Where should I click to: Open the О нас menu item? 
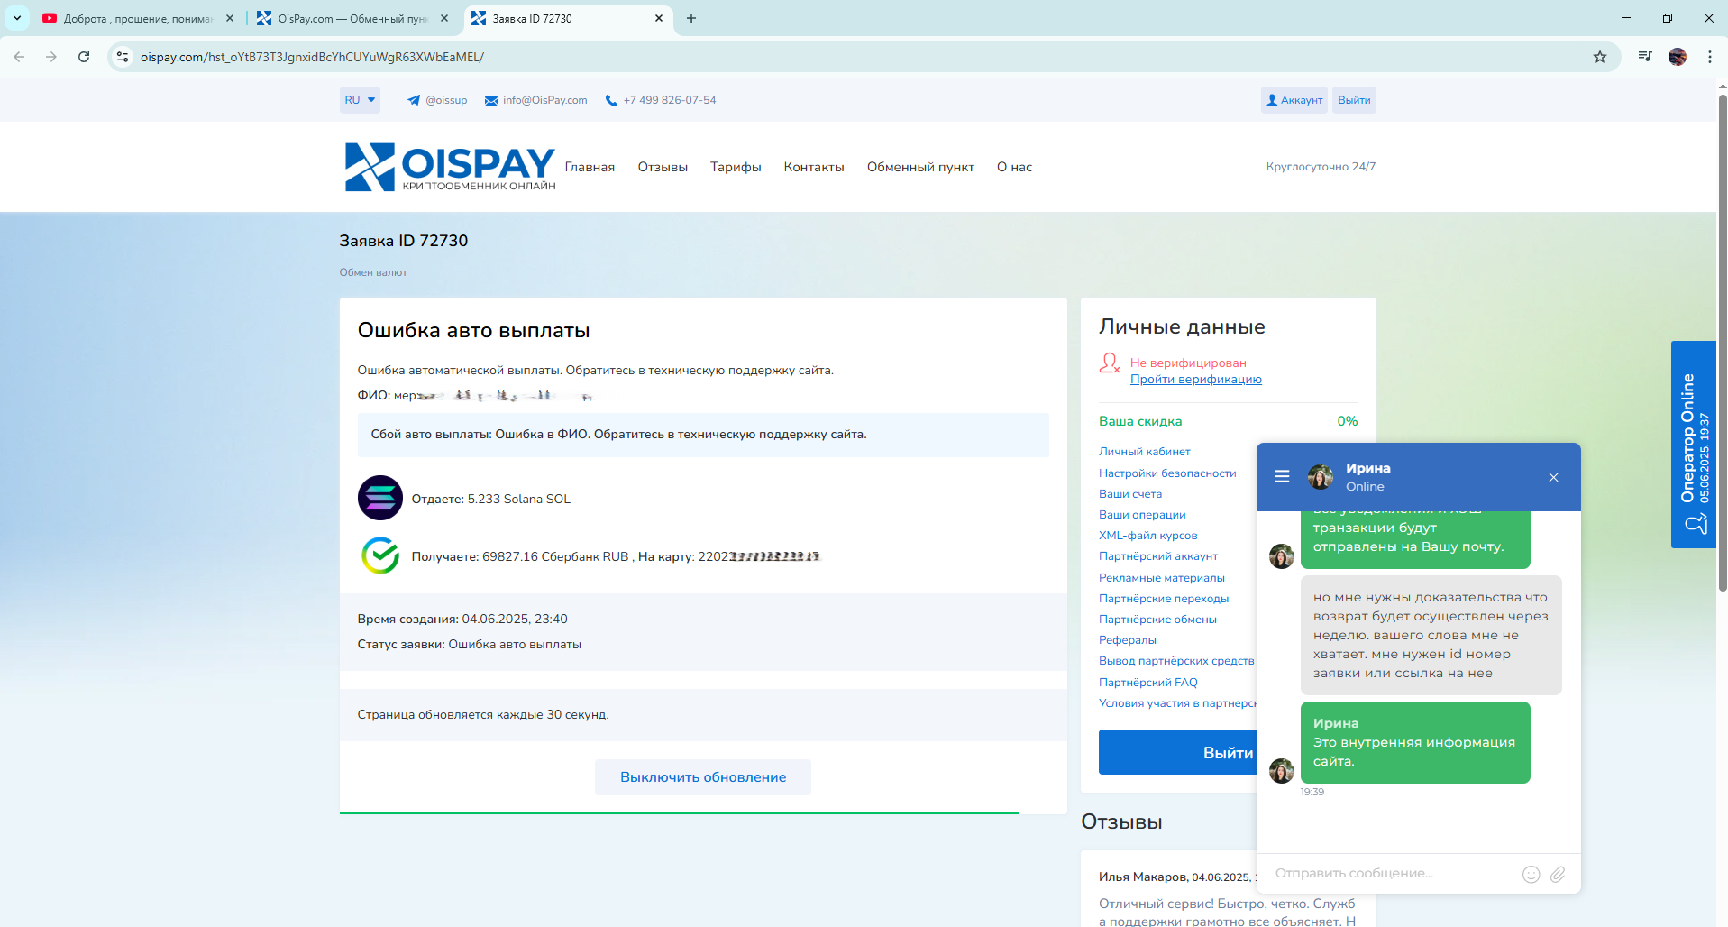(1014, 167)
